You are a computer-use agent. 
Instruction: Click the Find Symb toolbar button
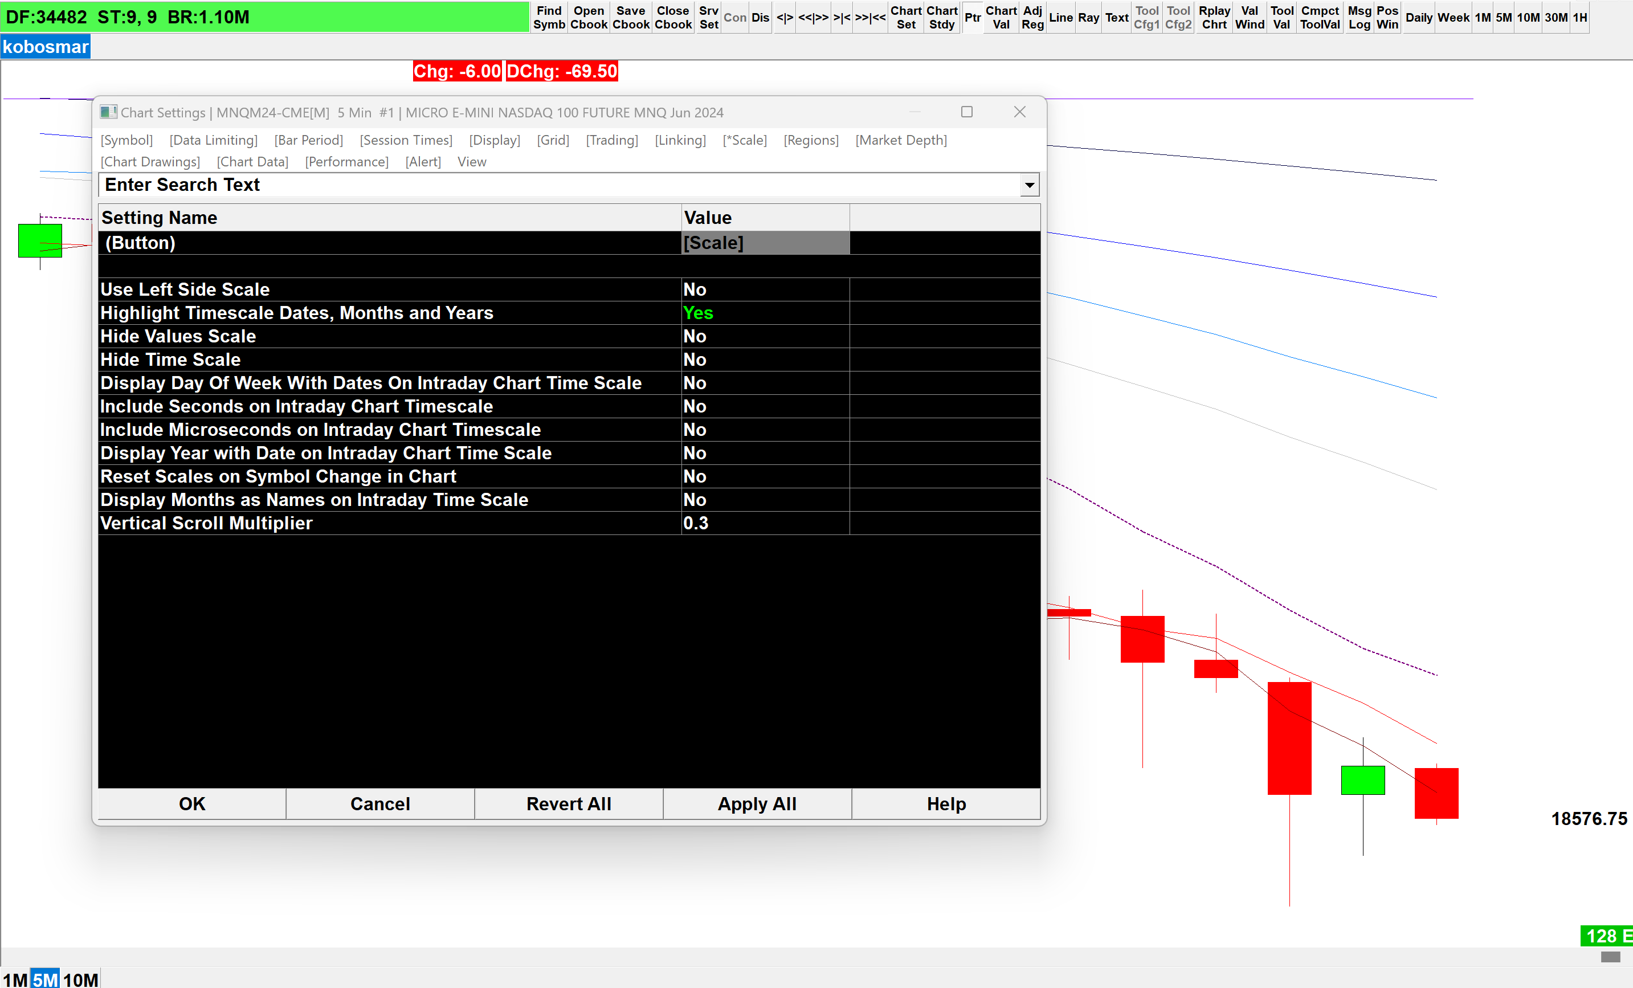coord(549,17)
